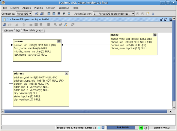Click the scroll right arrow of horizontal scrollbar
This screenshot has width=177, height=131.
click(170, 112)
